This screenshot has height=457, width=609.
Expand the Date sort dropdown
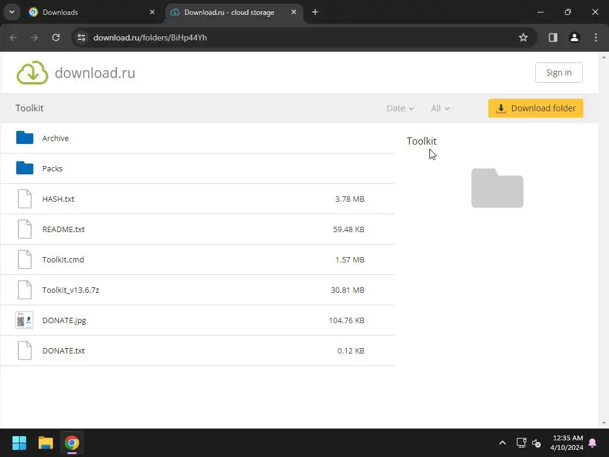[400, 108]
